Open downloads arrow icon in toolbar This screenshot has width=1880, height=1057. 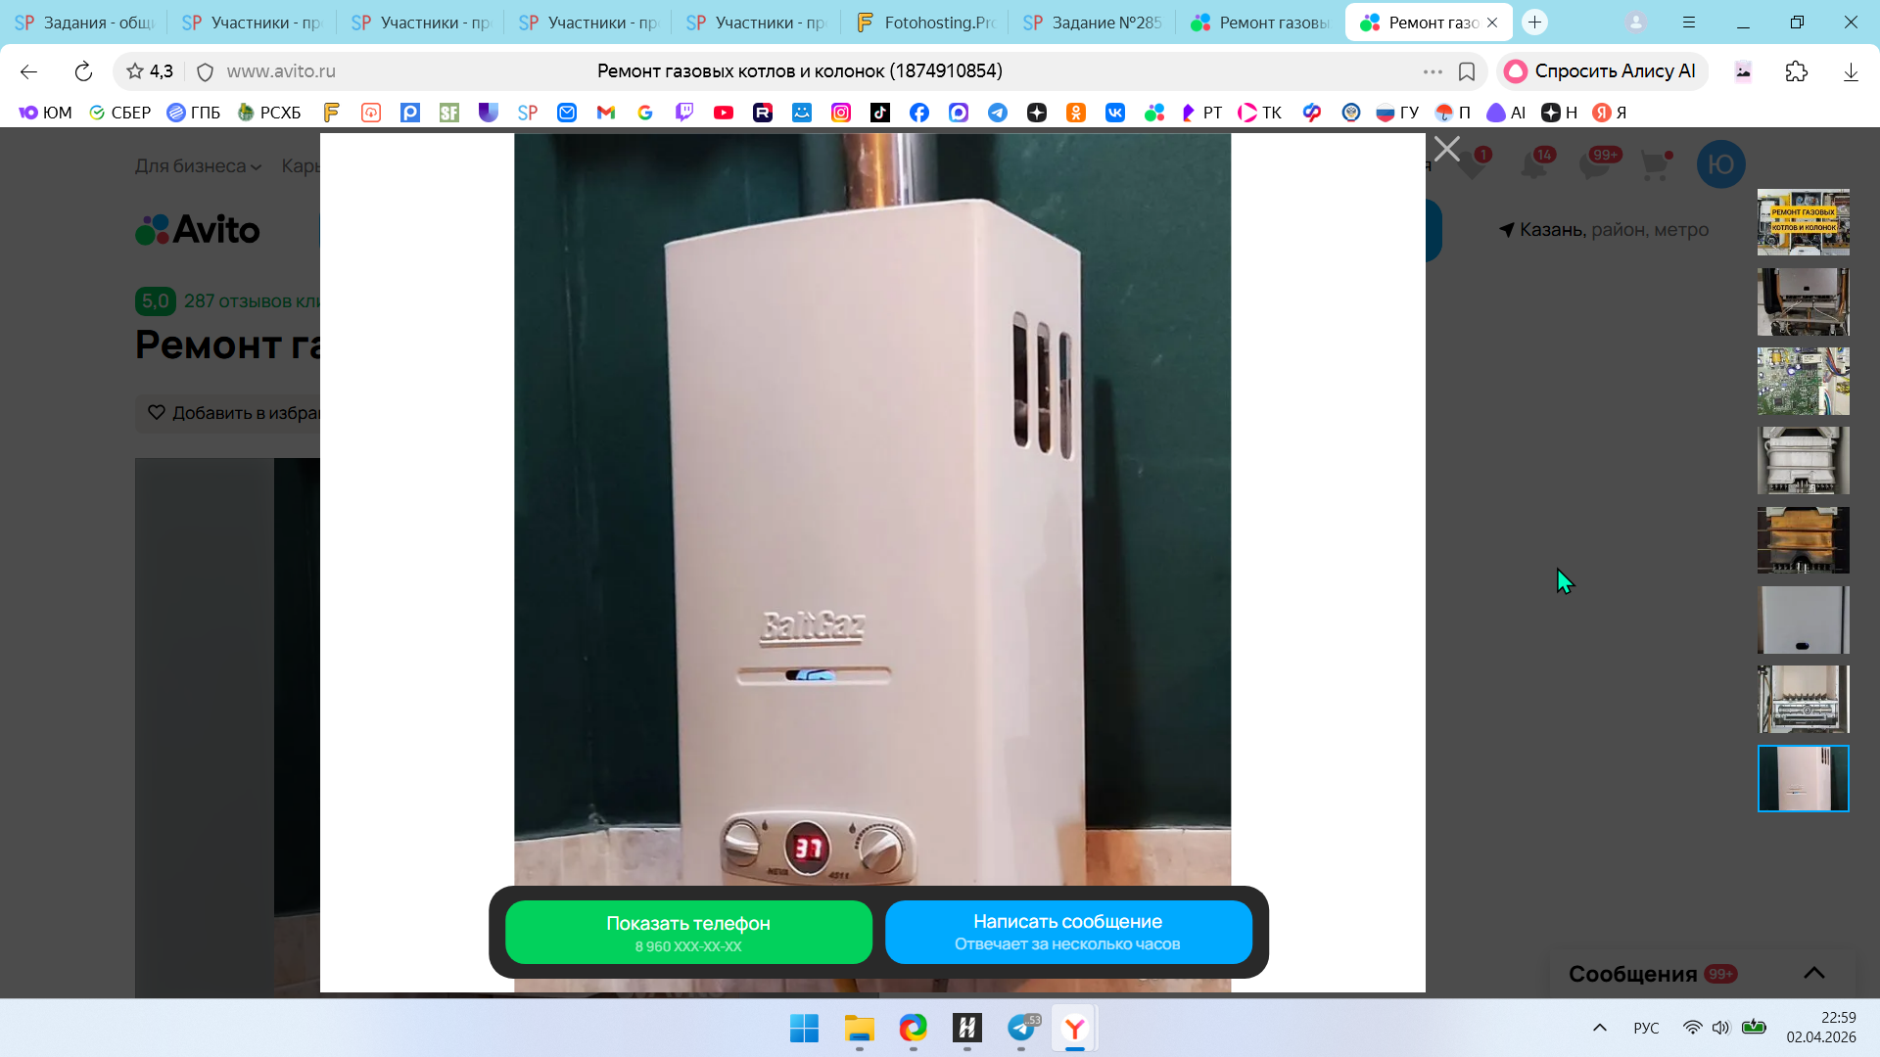[x=1850, y=71]
